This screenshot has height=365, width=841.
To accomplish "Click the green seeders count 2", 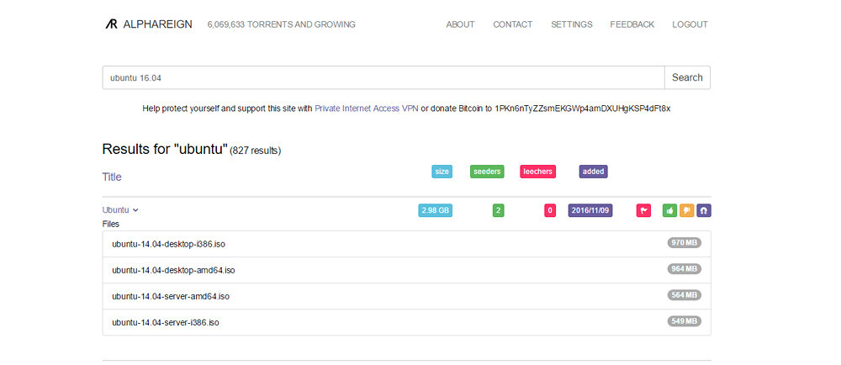I will pos(498,210).
